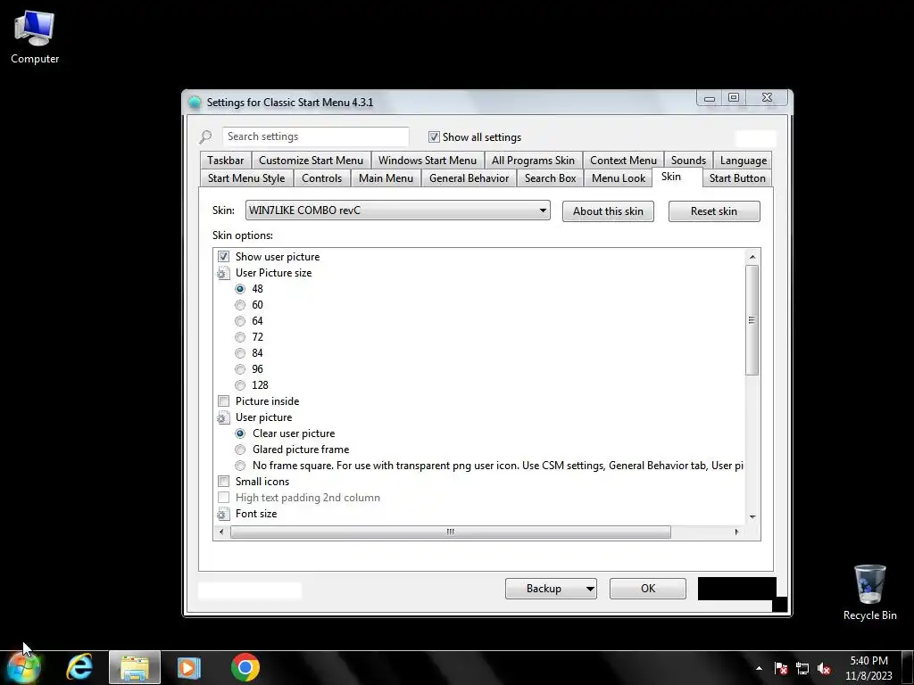Select Clear user picture option
Image resolution: width=914 pixels, height=685 pixels.
240,433
